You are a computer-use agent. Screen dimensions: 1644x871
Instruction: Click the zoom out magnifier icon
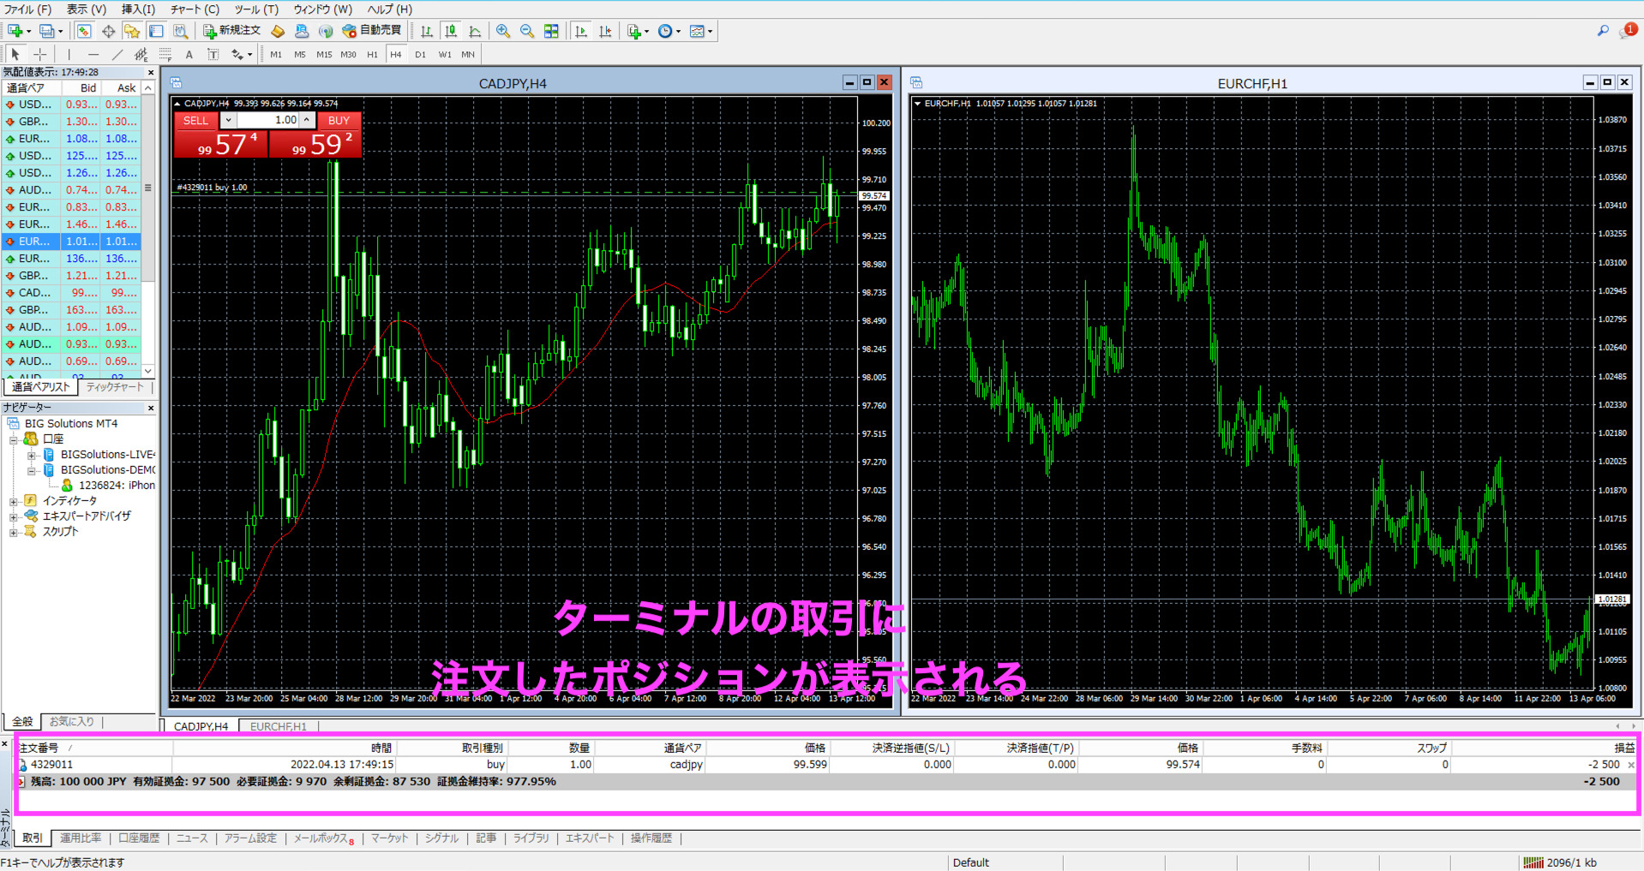click(527, 31)
